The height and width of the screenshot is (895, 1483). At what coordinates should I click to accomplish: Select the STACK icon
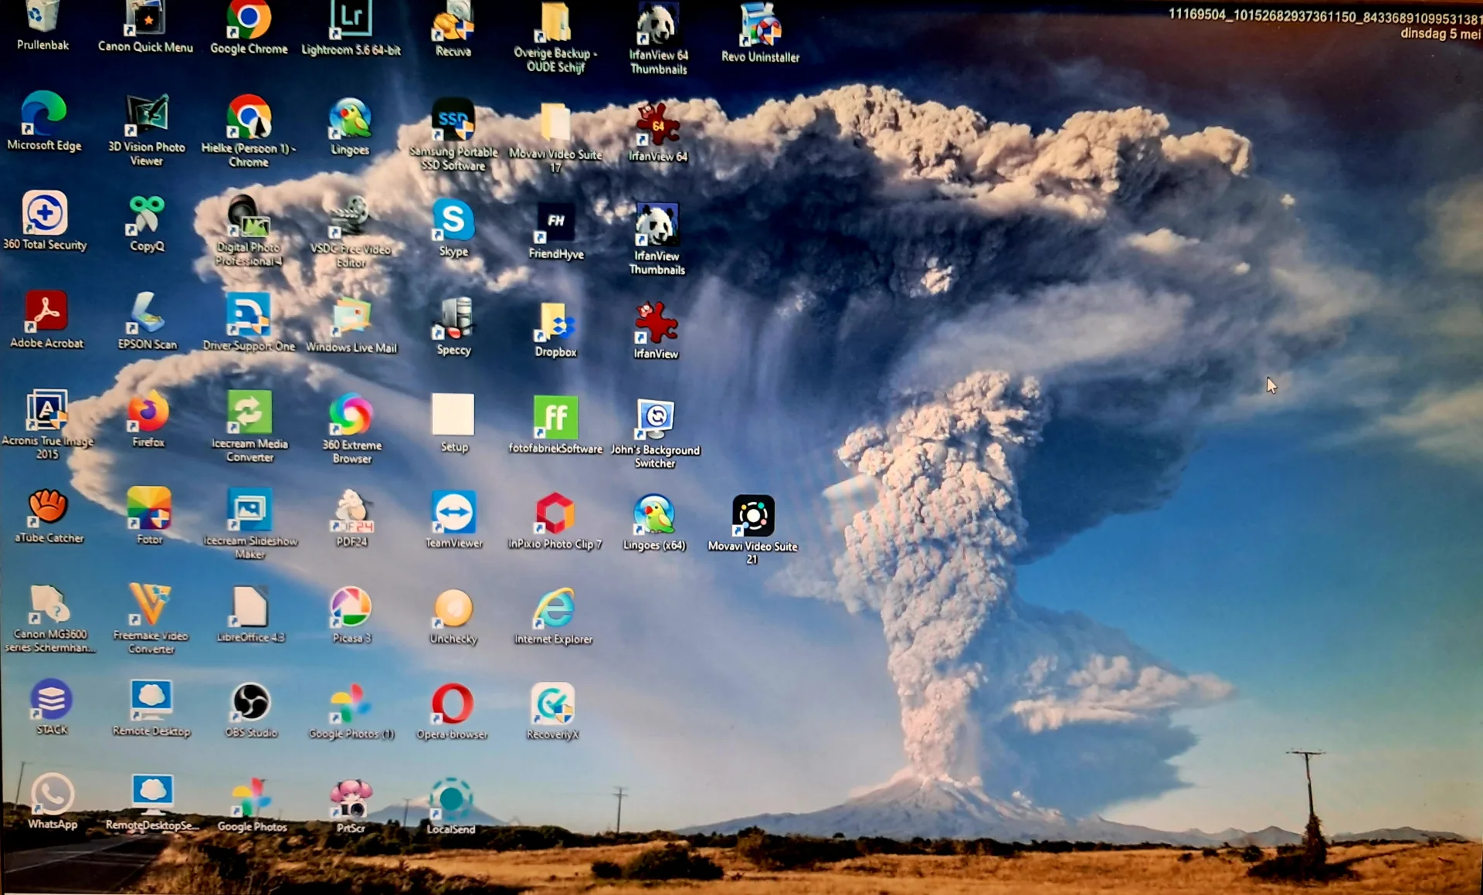(52, 700)
